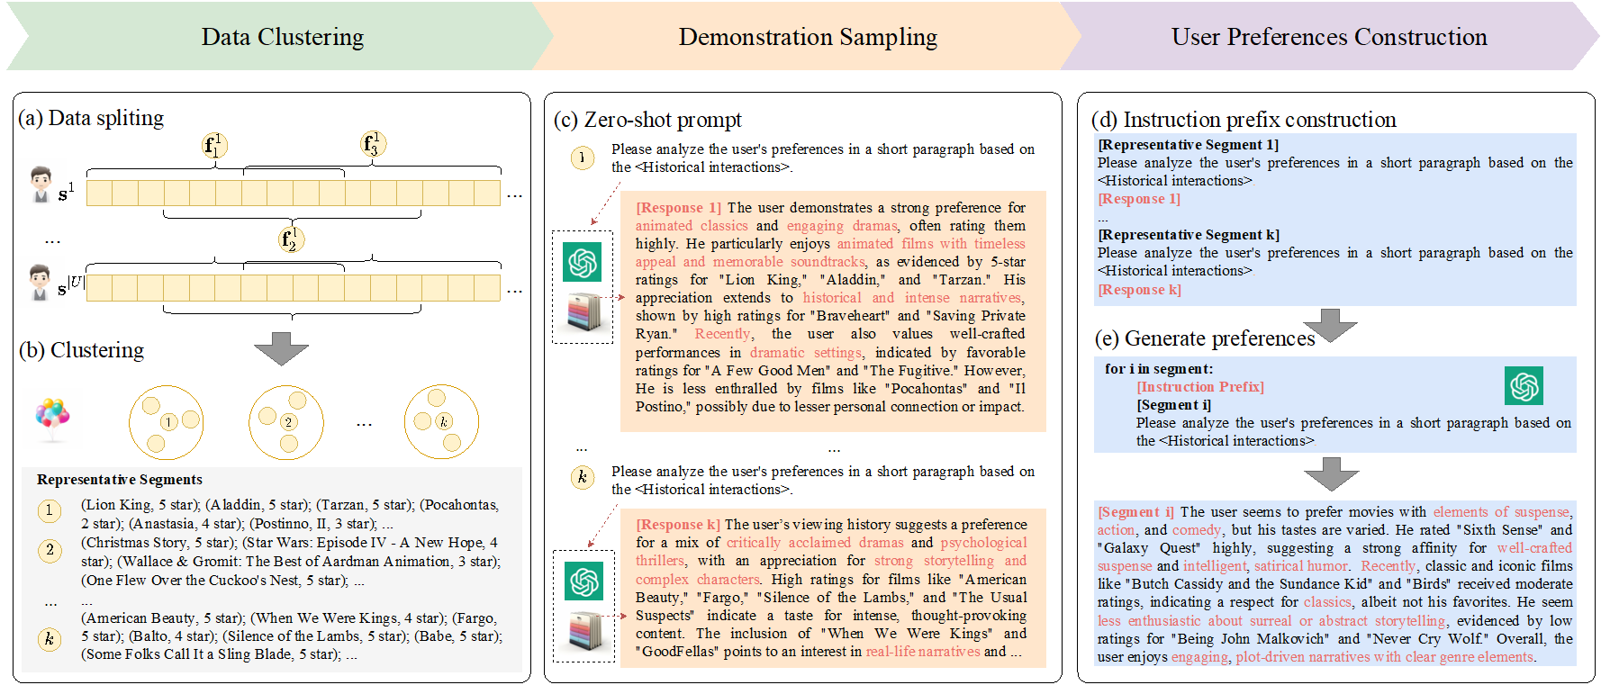
Task: Click the ChatGPT logo in the Generate preferences box
Action: click(1524, 385)
